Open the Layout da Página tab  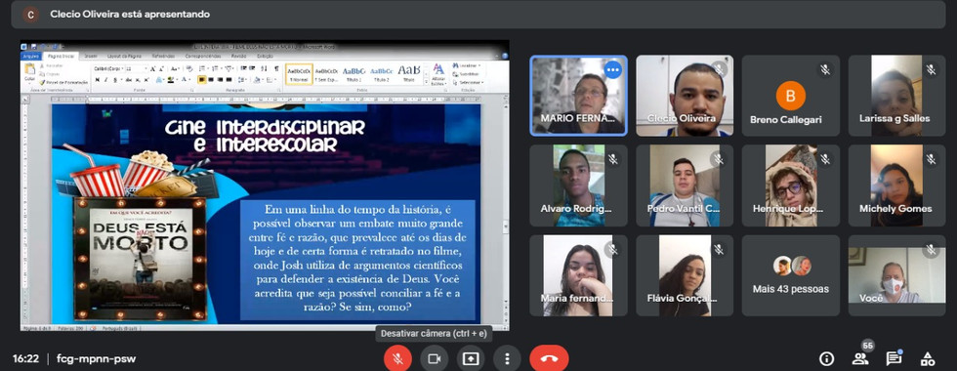point(125,57)
